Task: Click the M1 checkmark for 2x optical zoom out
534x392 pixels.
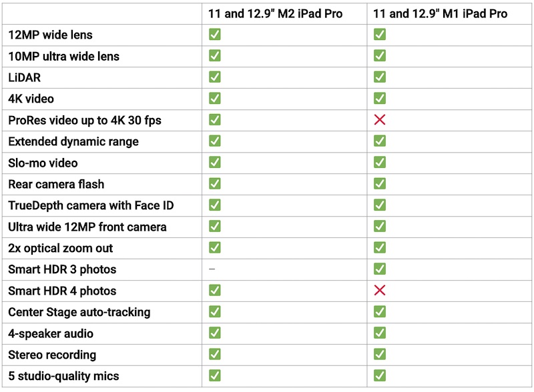Action: 380,248
